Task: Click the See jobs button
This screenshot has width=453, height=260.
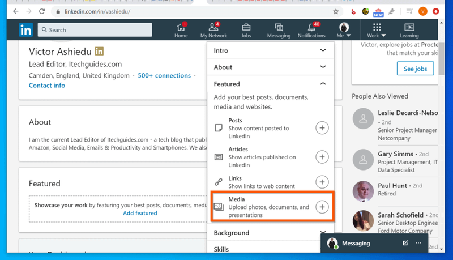Action: click(415, 69)
